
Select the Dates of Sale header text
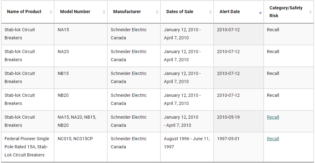[180, 12]
